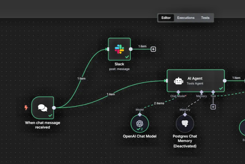Click 'Postgres Chat Memory (Deactivated)' label

click(185, 141)
